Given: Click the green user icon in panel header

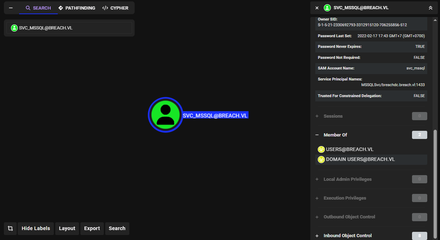Looking at the screenshot, I should [x=327, y=7].
